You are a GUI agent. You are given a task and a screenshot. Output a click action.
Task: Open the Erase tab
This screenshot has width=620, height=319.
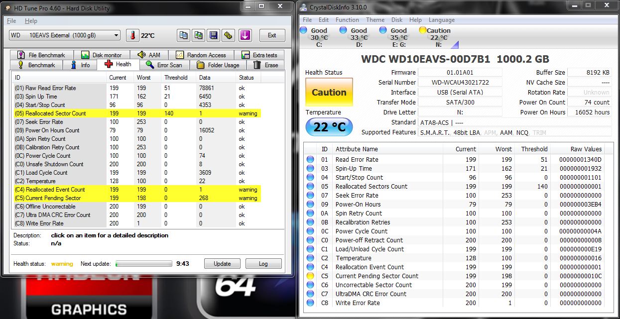point(265,65)
